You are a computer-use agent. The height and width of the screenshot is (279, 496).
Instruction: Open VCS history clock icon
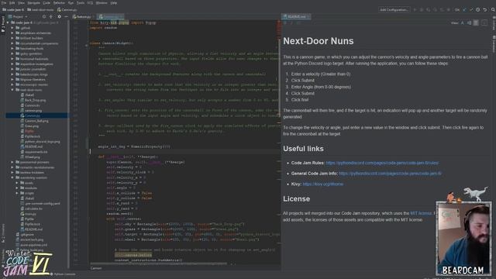[x=477, y=10]
